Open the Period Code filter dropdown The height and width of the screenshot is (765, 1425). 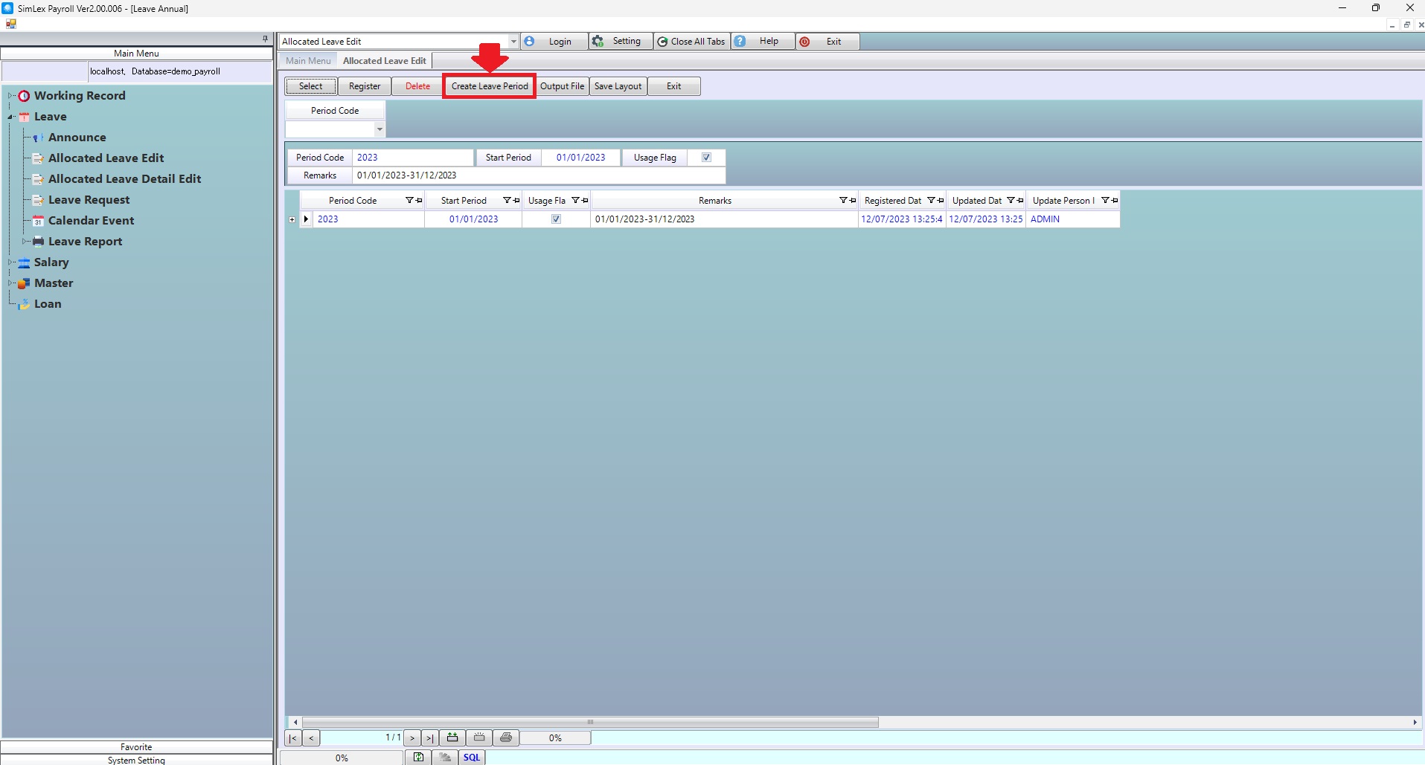pos(380,129)
